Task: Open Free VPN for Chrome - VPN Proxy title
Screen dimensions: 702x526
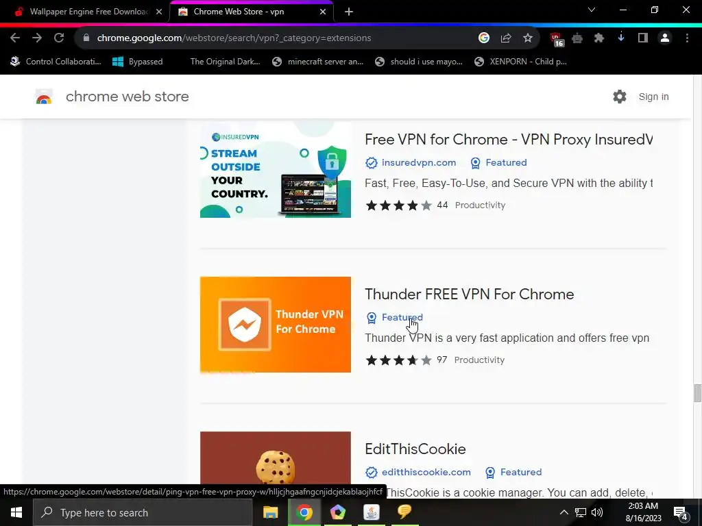Action: click(x=509, y=139)
